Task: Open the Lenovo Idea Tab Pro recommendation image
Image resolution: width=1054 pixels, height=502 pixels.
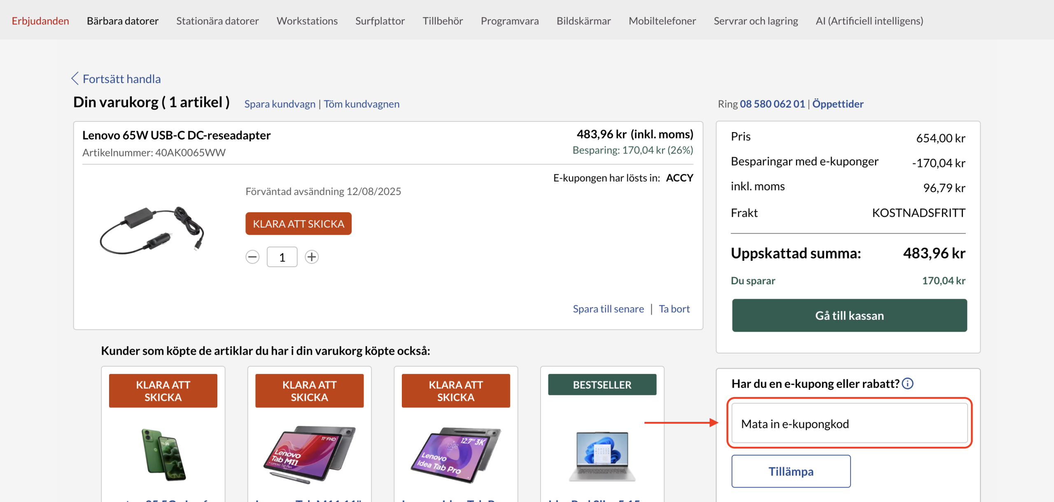Action: [456, 454]
